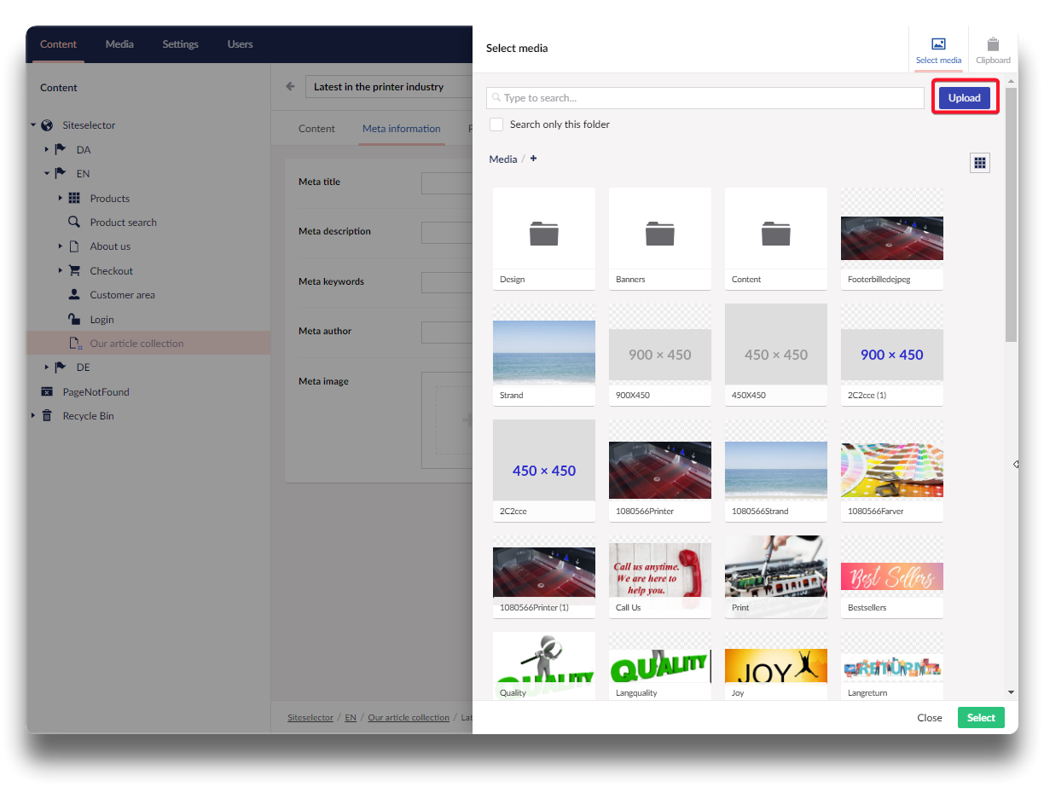Click the plus icon next to Media breadcrumb
Screen dimensions: 1044x787
coord(534,159)
